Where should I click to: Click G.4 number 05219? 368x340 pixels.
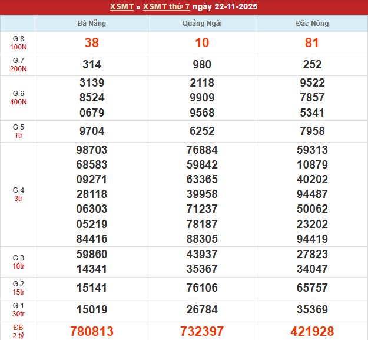pos(92,224)
